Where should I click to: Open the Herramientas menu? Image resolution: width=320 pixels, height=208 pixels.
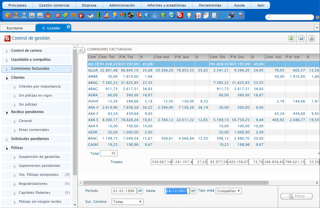point(210,5)
